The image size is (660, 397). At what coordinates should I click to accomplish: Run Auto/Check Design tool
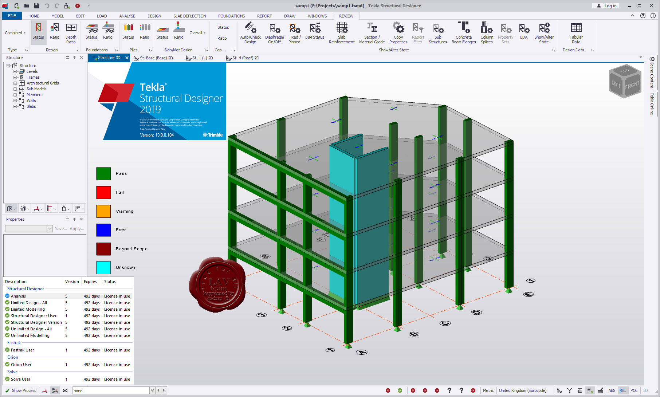pos(250,33)
